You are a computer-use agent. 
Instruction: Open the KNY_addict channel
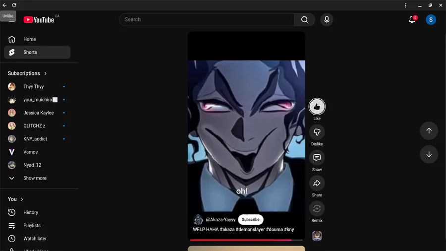pyautogui.click(x=37, y=139)
